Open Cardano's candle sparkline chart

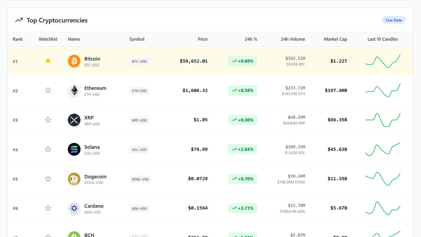[383, 208]
